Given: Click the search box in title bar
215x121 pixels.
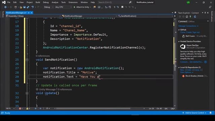Looking at the screenshot, I should pos(115,2).
